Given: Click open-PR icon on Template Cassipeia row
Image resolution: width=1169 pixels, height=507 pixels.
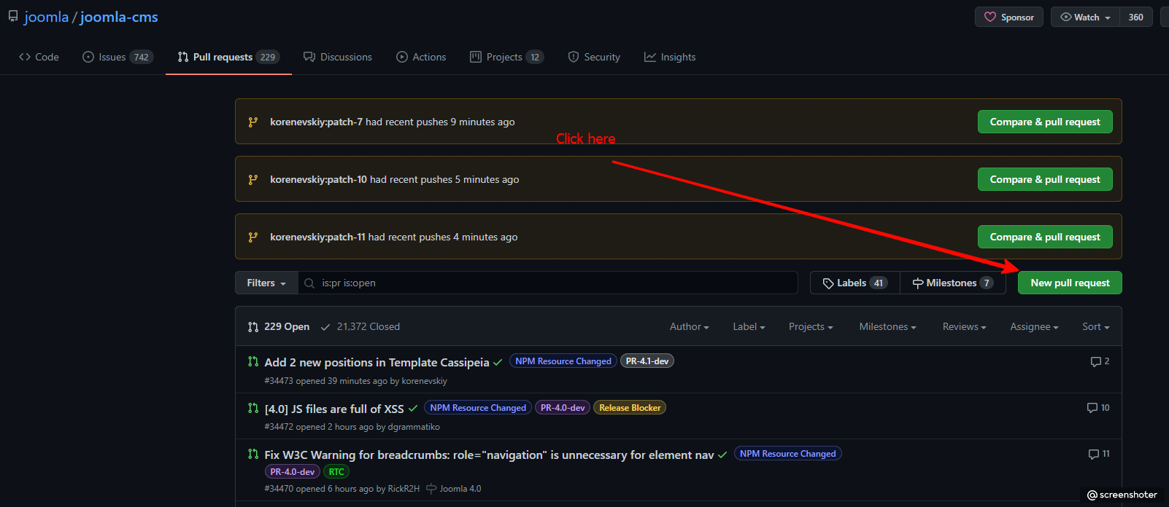Looking at the screenshot, I should point(252,361).
